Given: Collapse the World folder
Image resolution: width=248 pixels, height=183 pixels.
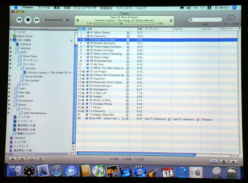Looking at the screenshot, I should 9,104.
